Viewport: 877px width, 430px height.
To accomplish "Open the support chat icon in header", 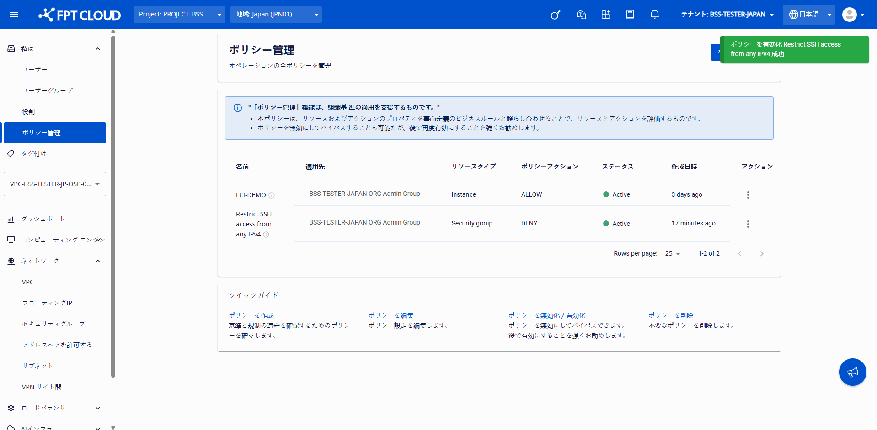I will 581,15.
